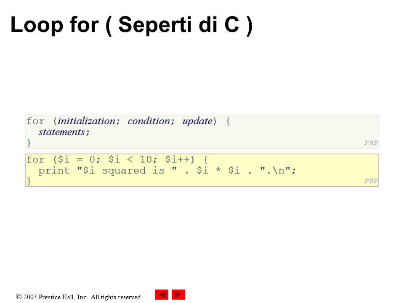Click the "2003 Prentice Hall, Inc." copyright notice
The width and height of the screenshot is (404, 303).
79,297
